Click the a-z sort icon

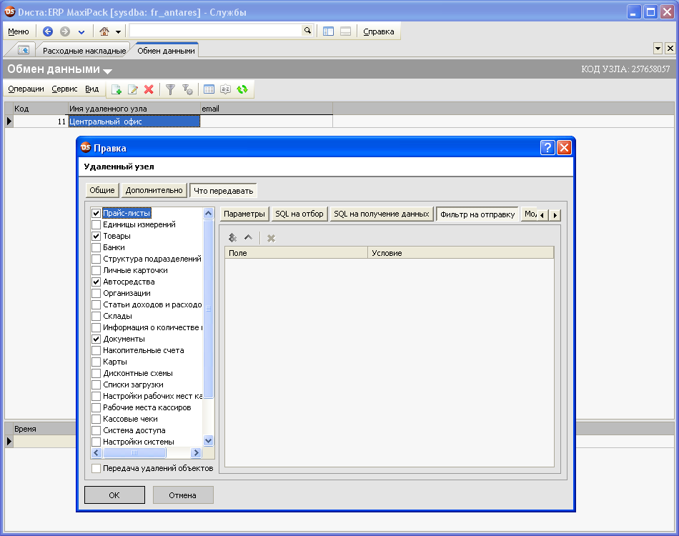tap(226, 89)
